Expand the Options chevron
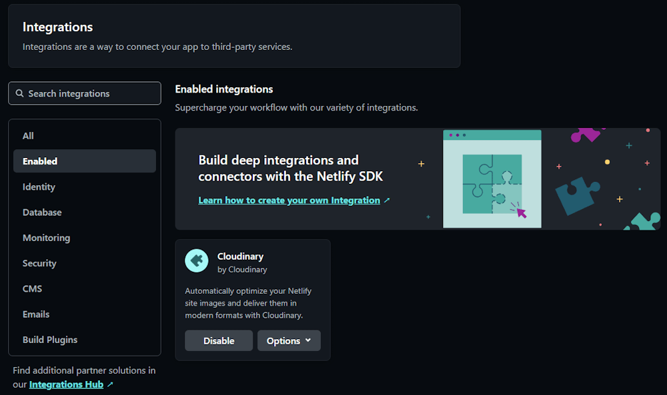 pyautogui.click(x=308, y=340)
